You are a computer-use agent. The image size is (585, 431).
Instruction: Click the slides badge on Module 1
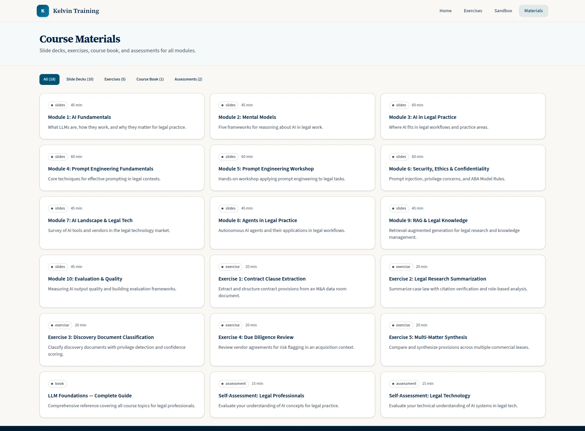58,105
